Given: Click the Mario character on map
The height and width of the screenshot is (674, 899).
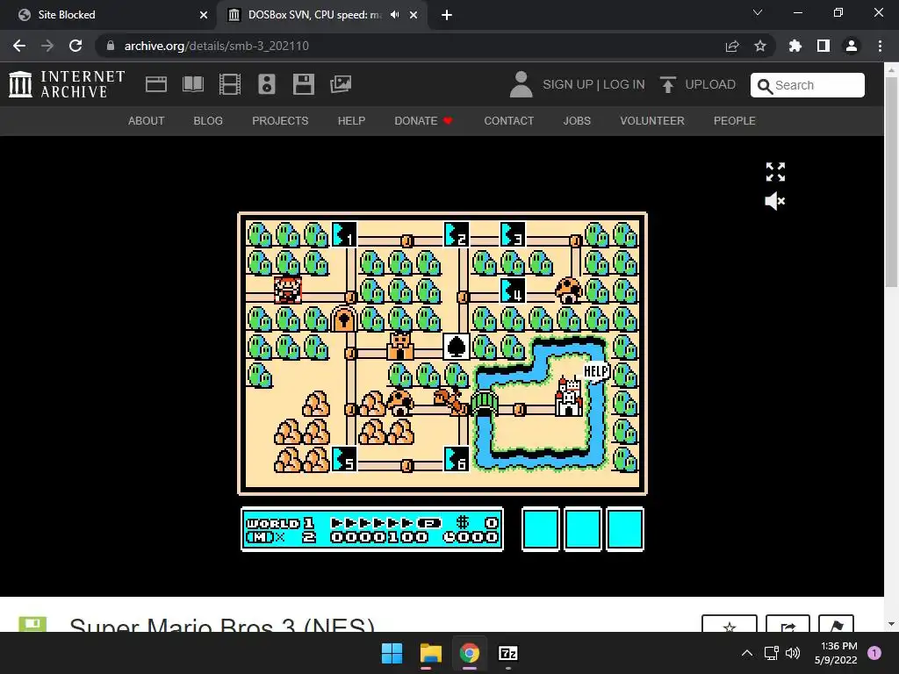Looking at the screenshot, I should [288, 290].
